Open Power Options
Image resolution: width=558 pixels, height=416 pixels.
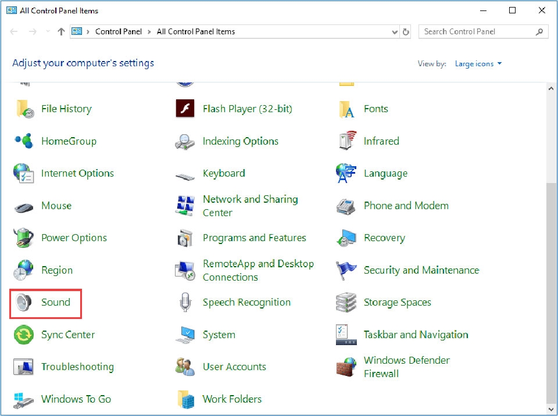(x=74, y=238)
